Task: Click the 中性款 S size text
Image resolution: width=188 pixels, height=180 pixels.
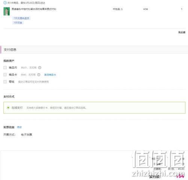Action: coord(118,9)
